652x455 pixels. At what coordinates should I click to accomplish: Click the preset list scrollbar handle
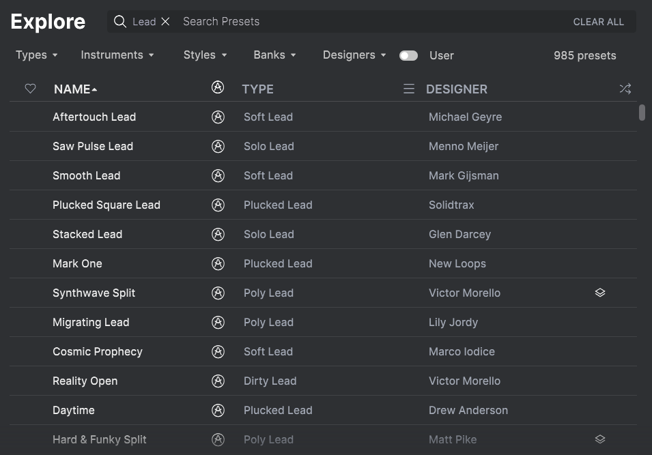(642, 112)
